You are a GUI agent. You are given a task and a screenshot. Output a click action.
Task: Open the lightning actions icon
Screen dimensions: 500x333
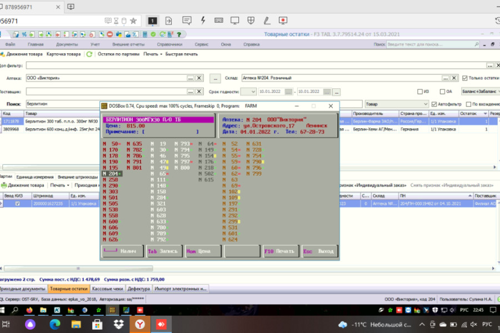click(203, 21)
